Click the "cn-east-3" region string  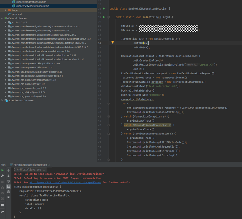click(x=206, y=65)
